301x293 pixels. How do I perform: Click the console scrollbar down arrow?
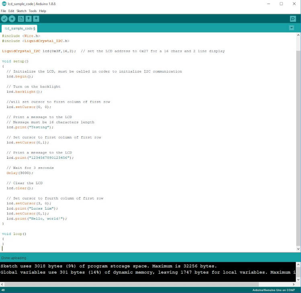pos(298,280)
